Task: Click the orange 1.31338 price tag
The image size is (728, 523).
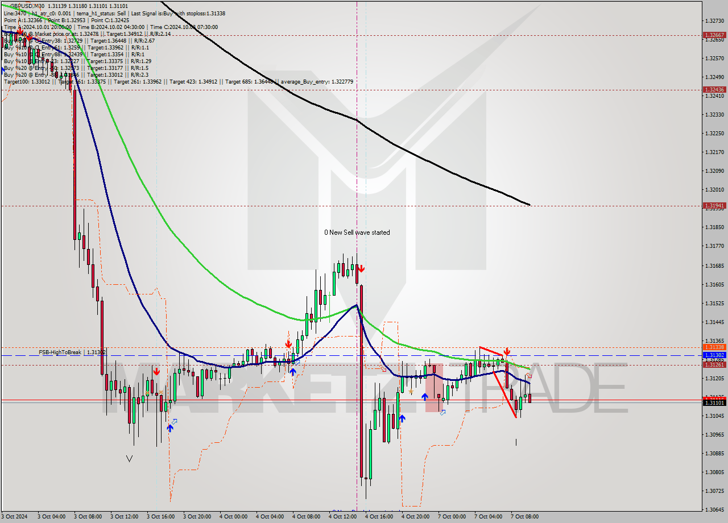Action: click(714, 347)
